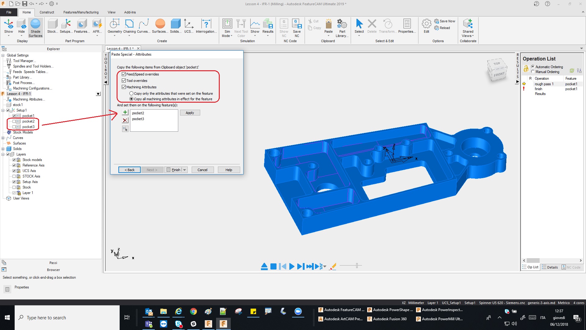Viewport: 586px width, 330px height.
Task: Choose the Manual Ordering radio button
Action: [x=533, y=72]
